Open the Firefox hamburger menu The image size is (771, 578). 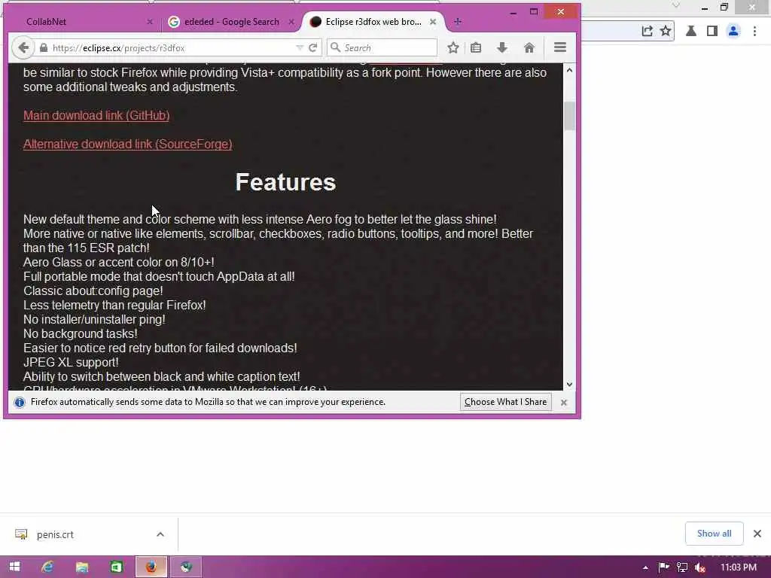[560, 47]
